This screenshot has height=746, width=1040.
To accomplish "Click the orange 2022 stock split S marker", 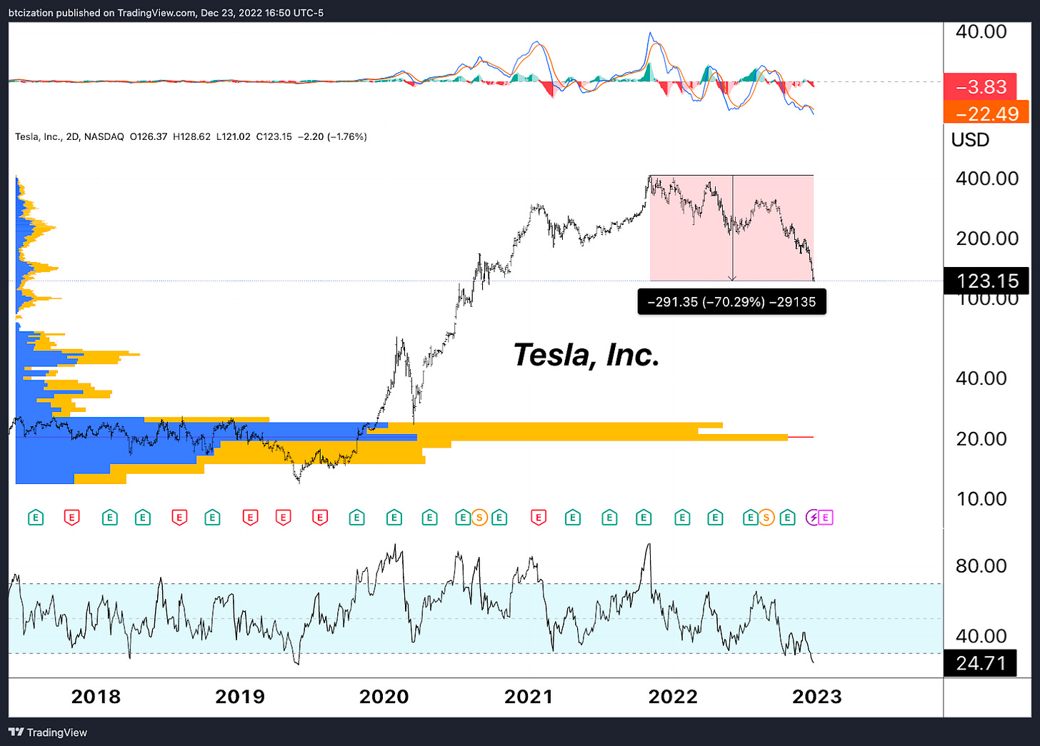I will [x=766, y=518].
